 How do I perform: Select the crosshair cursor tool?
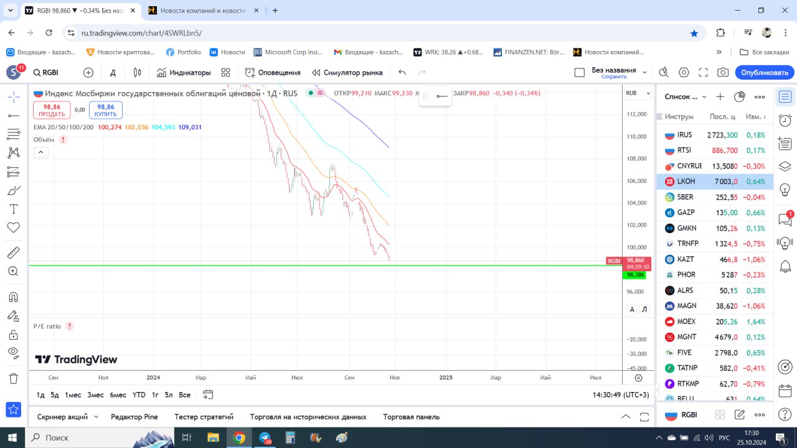click(13, 96)
